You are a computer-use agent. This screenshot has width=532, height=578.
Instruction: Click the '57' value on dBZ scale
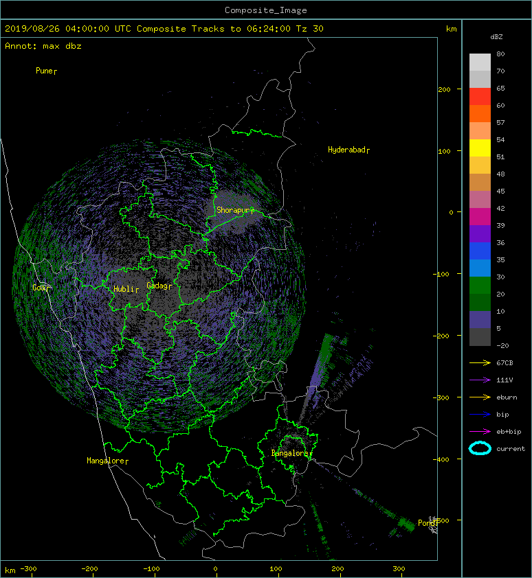500,122
